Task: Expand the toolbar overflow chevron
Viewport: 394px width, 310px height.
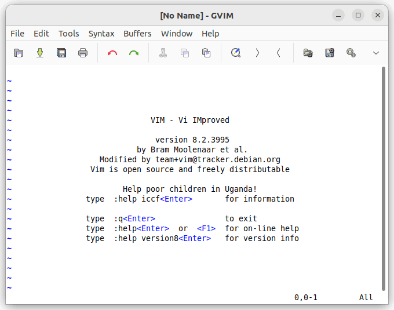Action: (x=376, y=53)
